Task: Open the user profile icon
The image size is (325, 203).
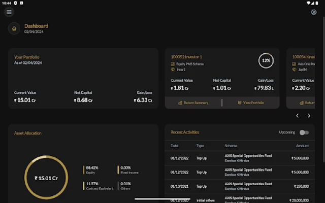Action: pos(314,12)
